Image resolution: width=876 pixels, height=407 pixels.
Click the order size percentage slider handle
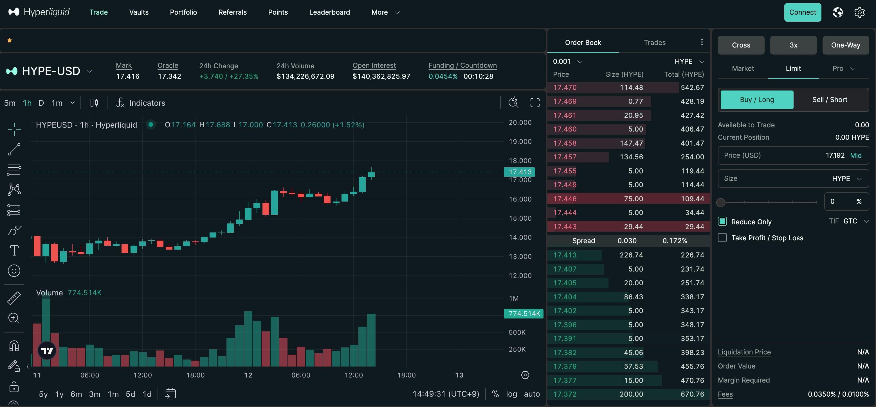click(721, 202)
